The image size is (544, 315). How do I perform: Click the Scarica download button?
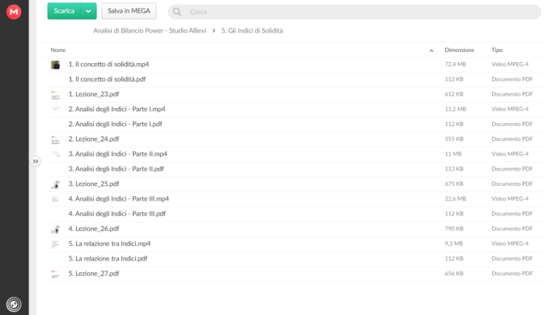click(x=65, y=11)
